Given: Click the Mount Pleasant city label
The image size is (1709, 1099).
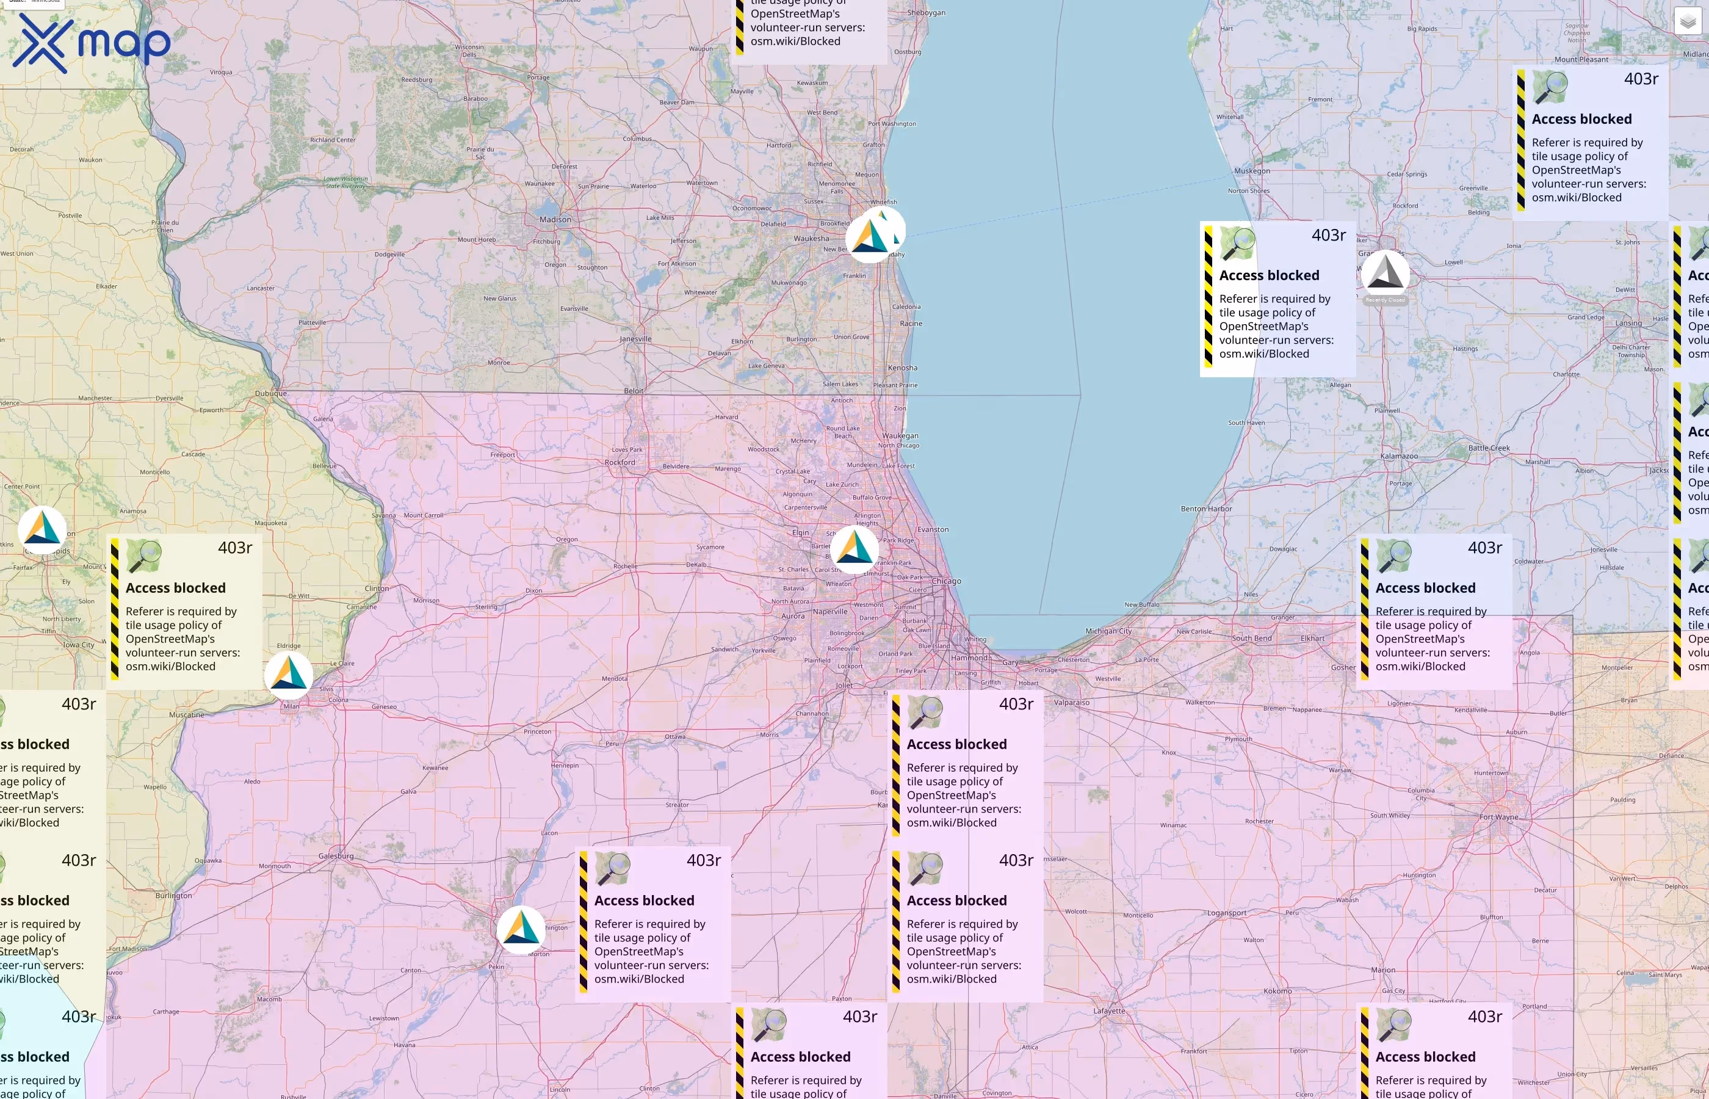Looking at the screenshot, I should [x=1581, y=60].
